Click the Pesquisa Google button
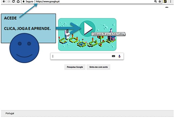Viewport: 174px width, 119px height. 75,67
